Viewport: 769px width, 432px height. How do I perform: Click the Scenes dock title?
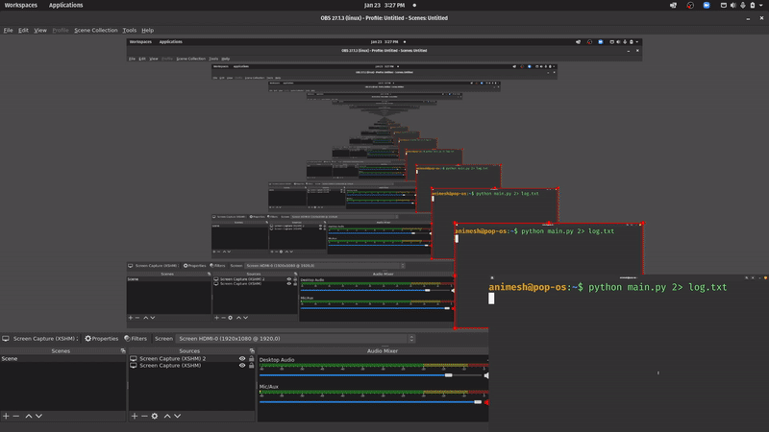(61, 350)
